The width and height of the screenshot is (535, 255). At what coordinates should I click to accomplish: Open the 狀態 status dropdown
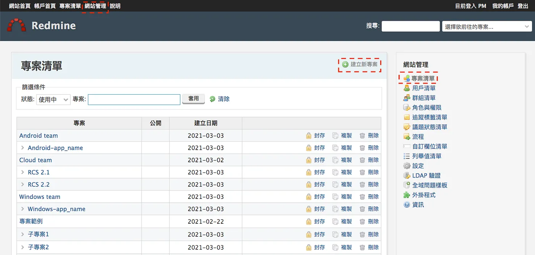point(53,100)
